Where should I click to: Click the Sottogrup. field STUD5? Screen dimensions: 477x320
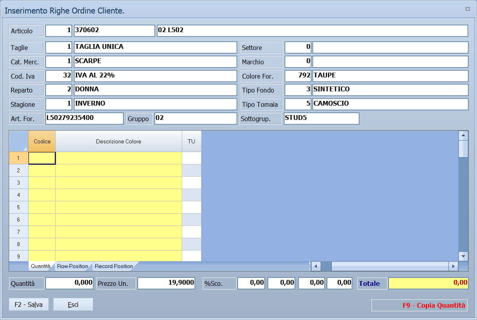coord(321,118)
